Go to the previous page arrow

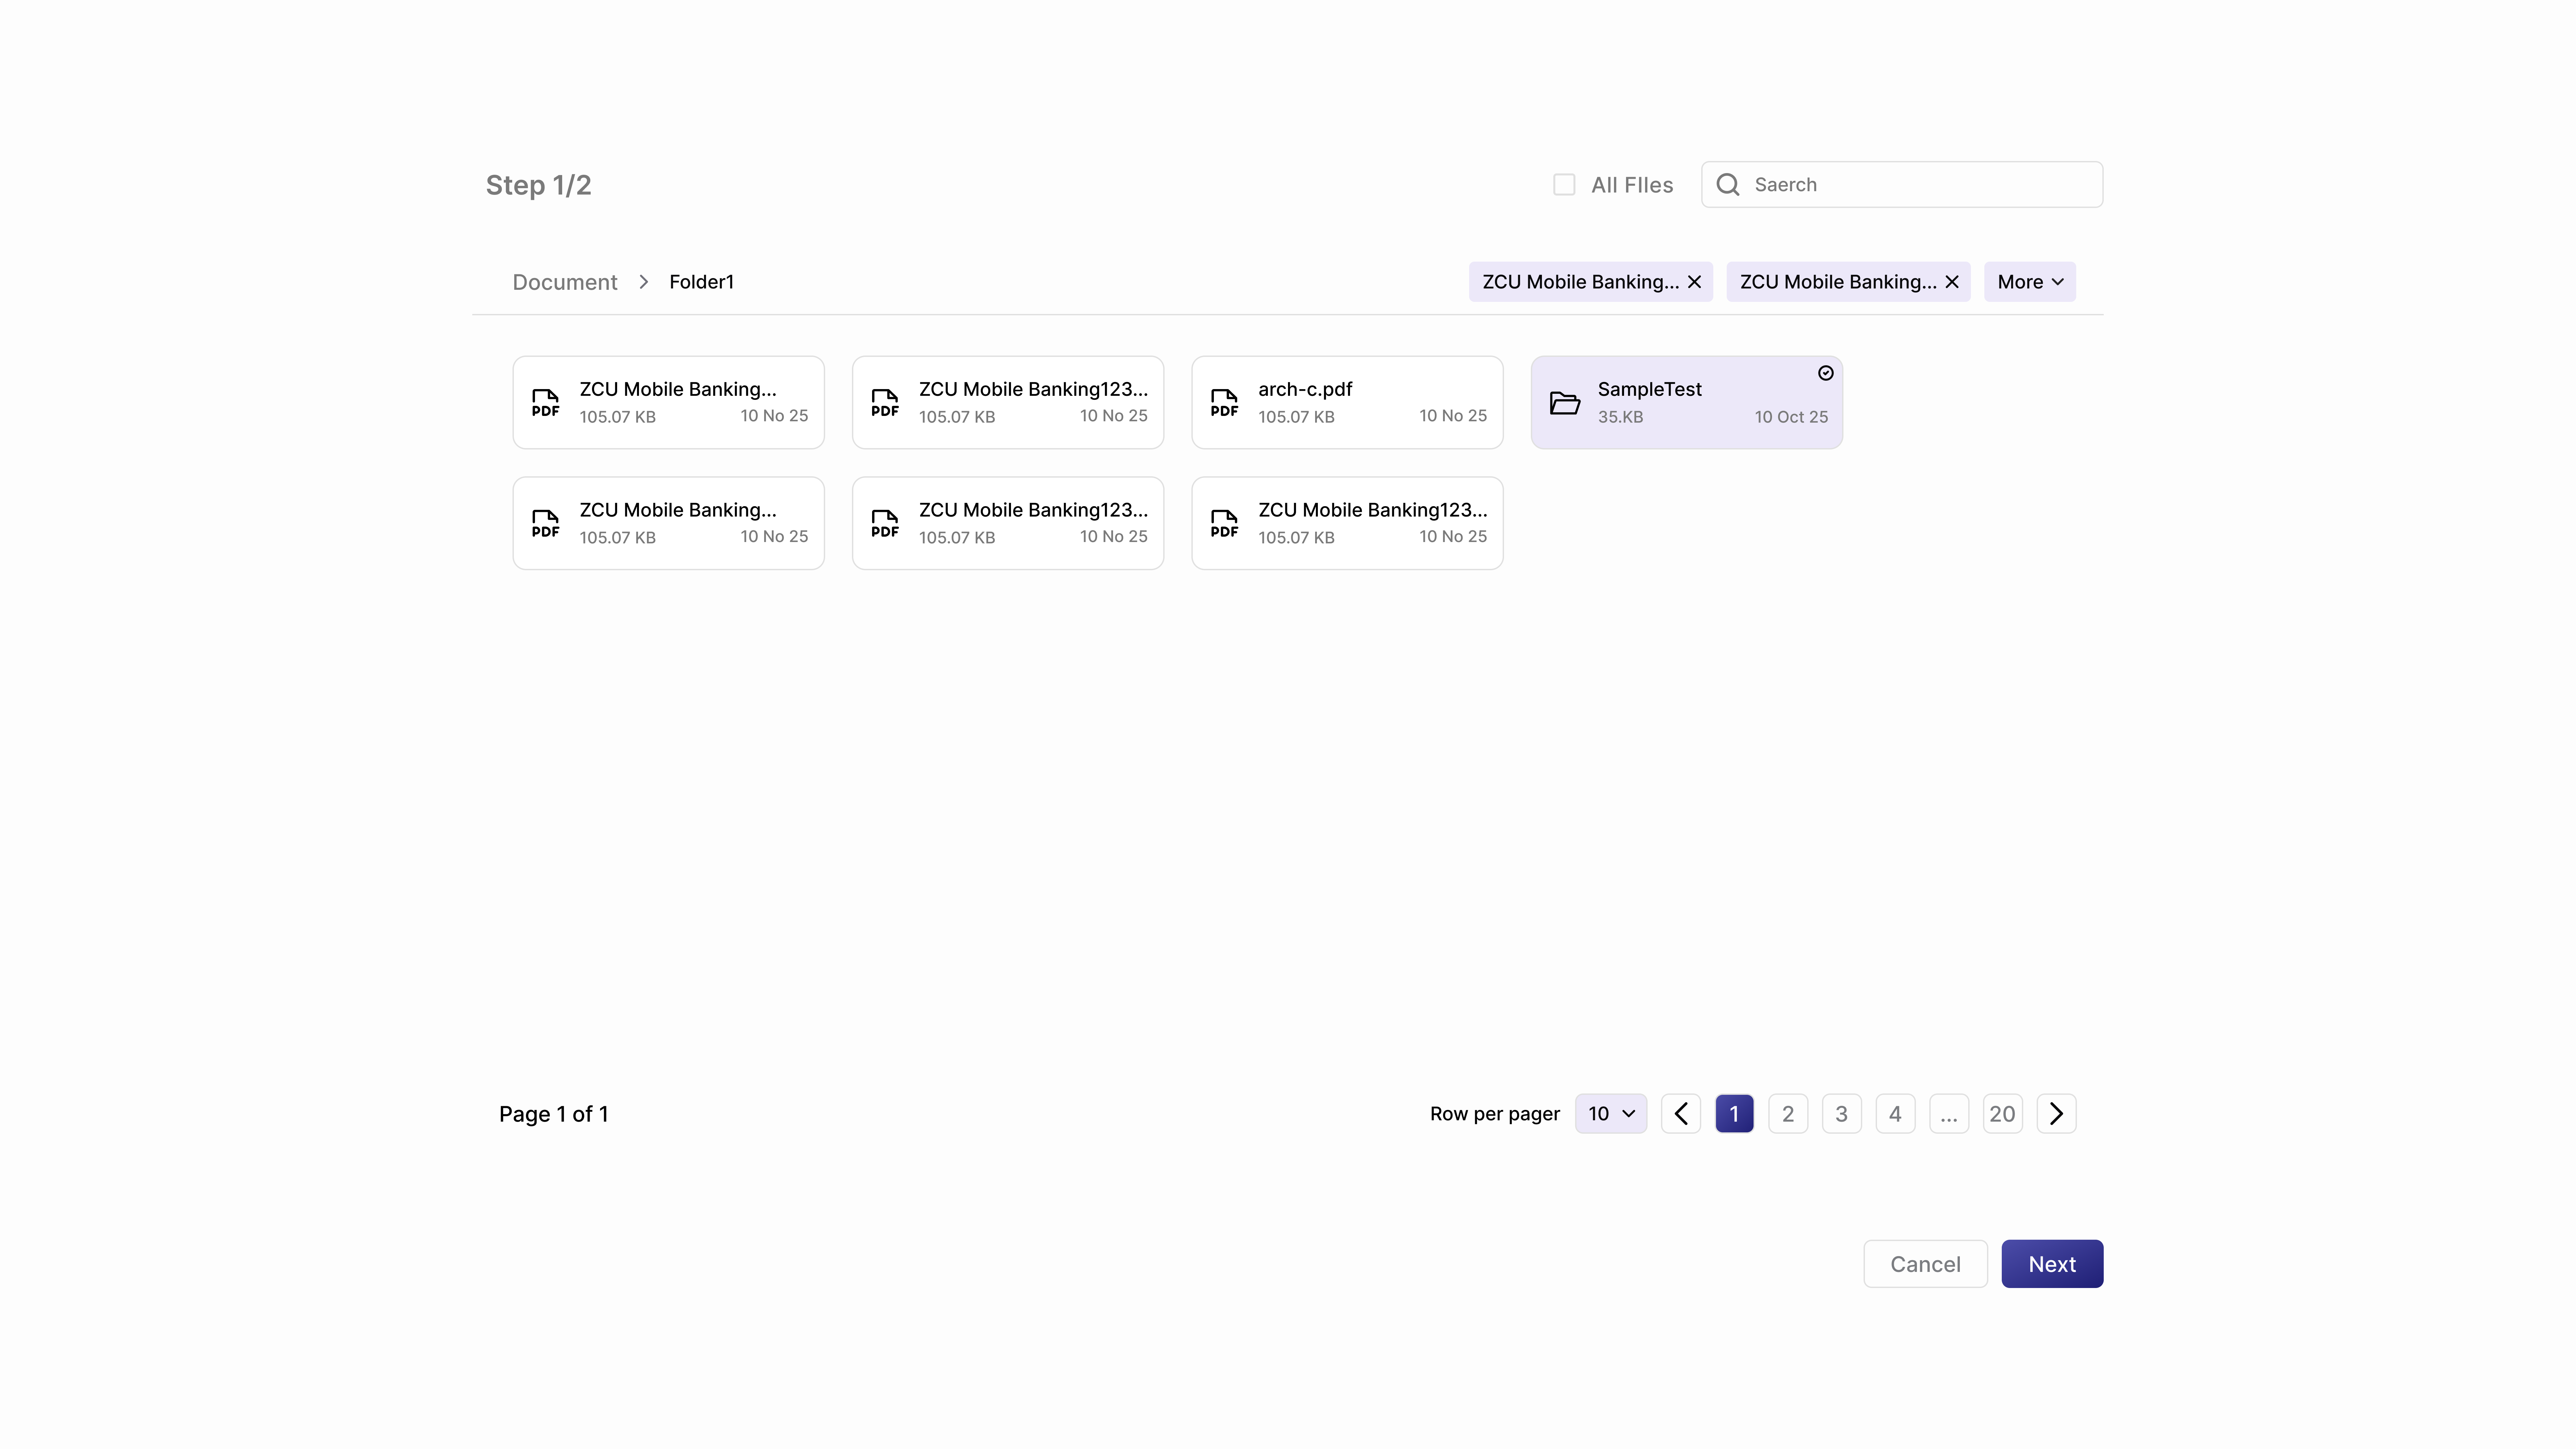pos(1681,1114)
